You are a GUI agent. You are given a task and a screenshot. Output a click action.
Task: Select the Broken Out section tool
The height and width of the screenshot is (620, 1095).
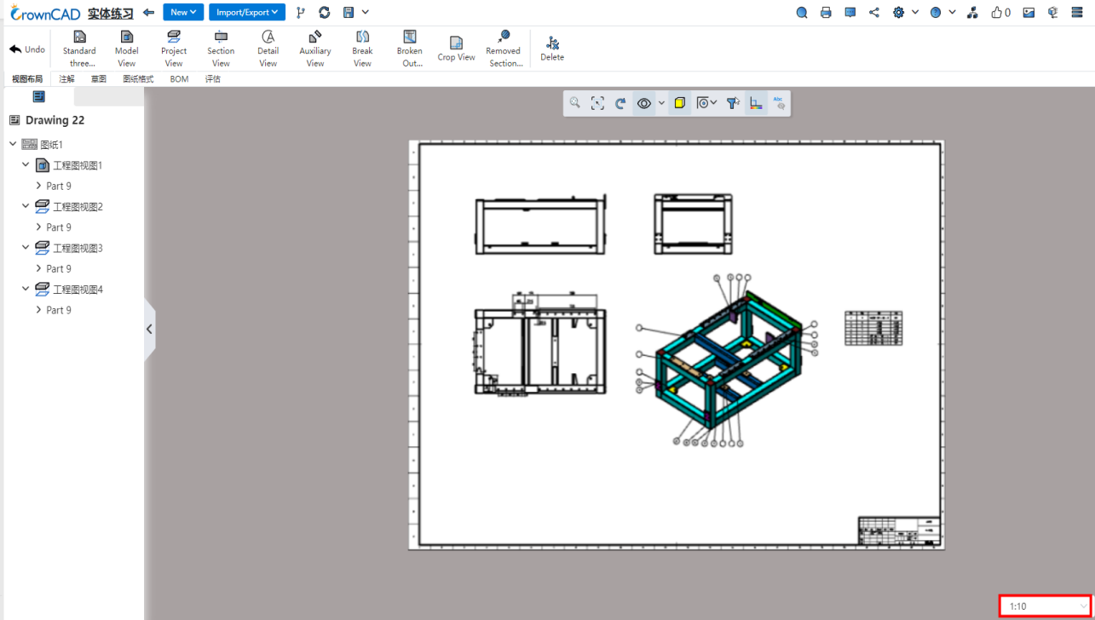(410, 49)
